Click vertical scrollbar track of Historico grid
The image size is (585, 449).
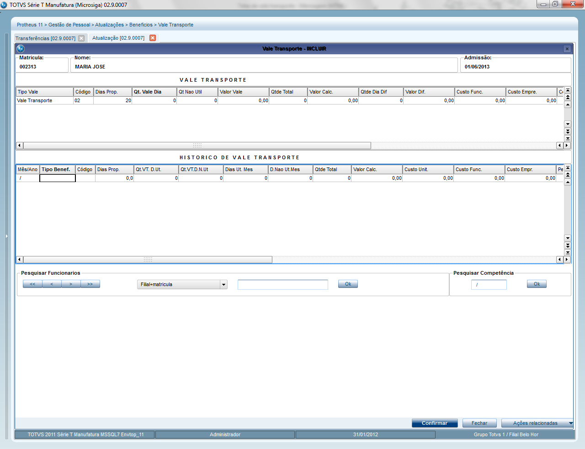tap(568, 210)
